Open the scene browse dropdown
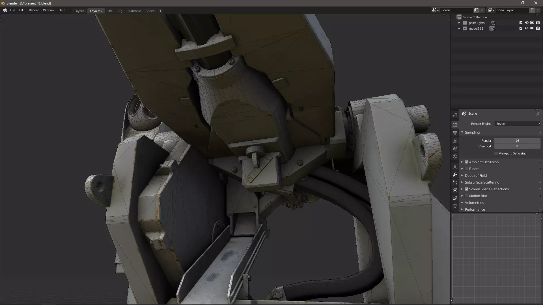 [436, 10]
